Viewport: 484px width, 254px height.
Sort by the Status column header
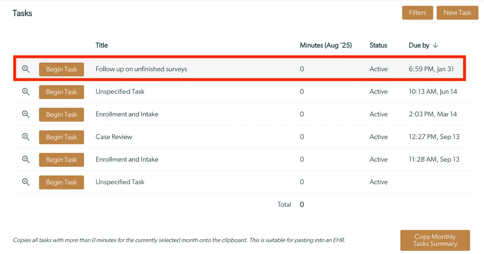(x=378, y=45)
